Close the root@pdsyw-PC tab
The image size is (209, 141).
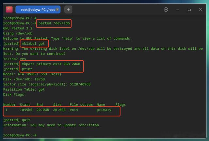(x=57, y=9)
